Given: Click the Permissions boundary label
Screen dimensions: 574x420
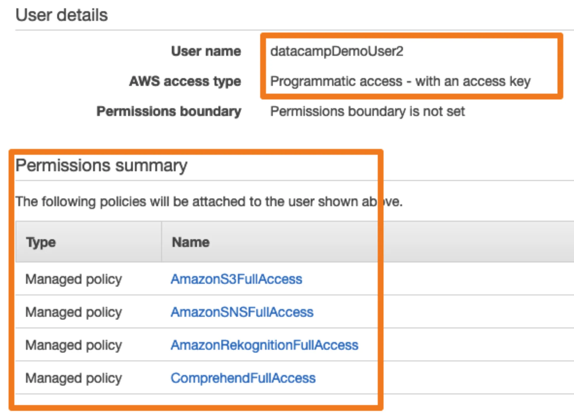Looking at the screenshot, I should [x=169, y=111].
